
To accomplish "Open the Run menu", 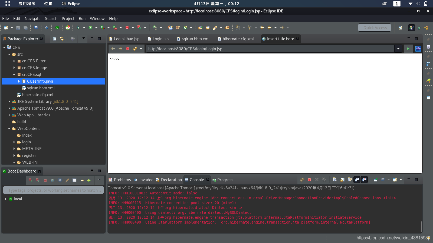I will coord(82,19).
